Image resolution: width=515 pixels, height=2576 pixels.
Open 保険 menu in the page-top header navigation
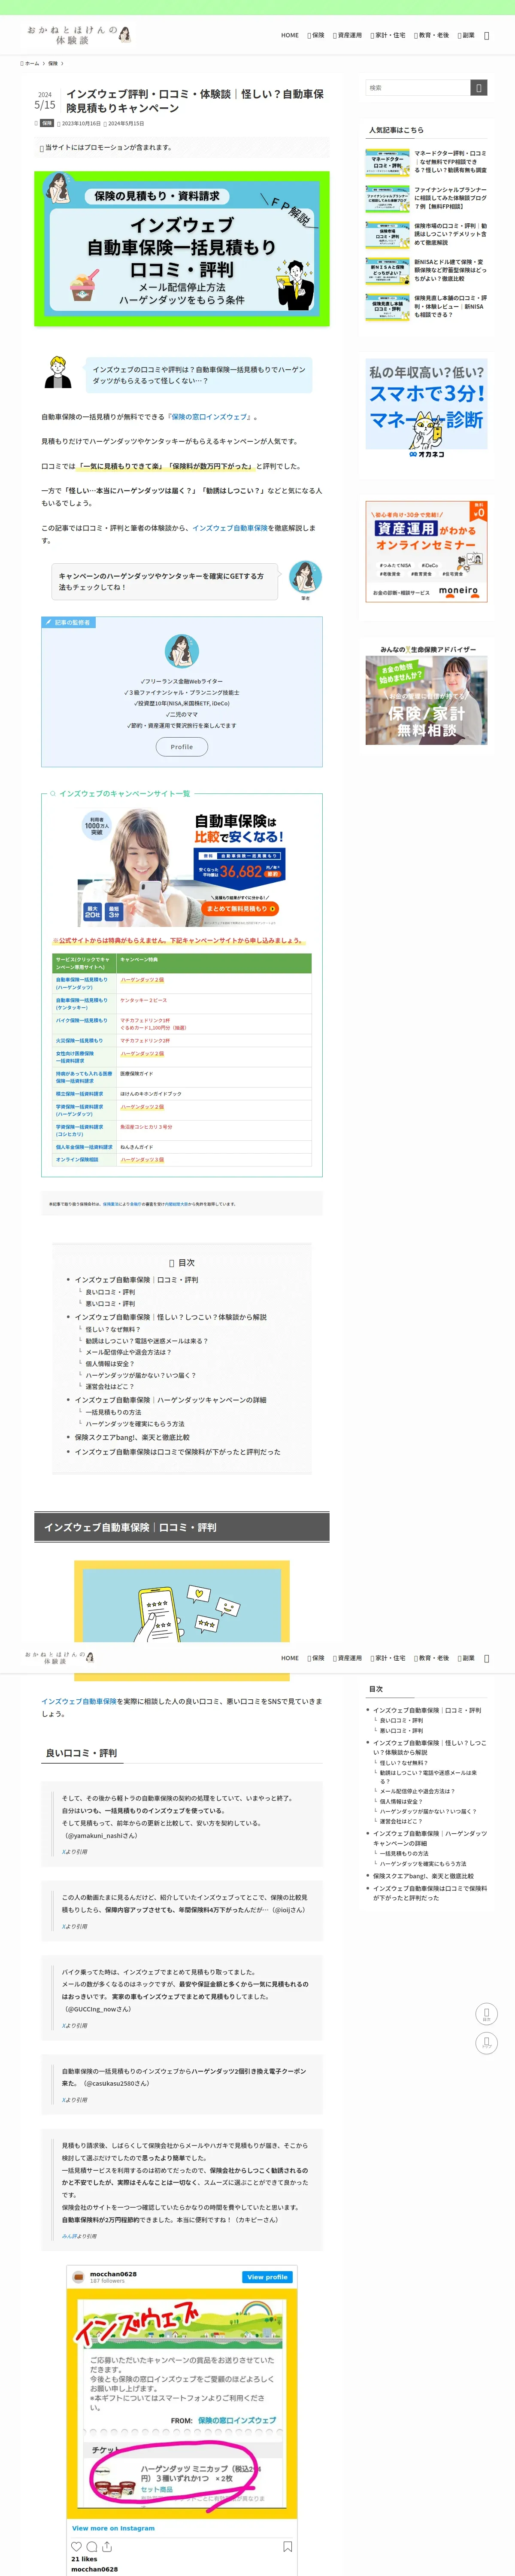316,35
